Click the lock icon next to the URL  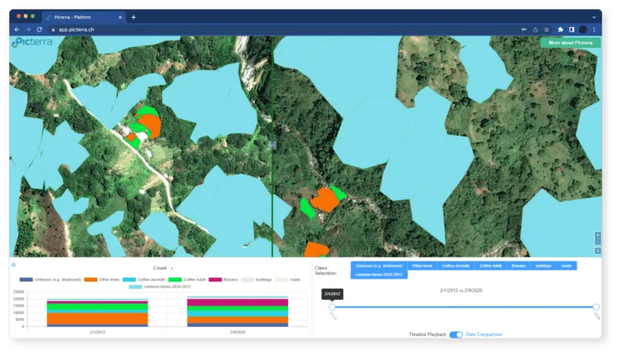point(53,29)
